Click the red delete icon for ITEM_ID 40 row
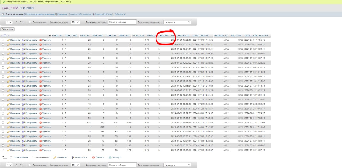Viewport: 342px width, 168px height. tap(41, 95)
